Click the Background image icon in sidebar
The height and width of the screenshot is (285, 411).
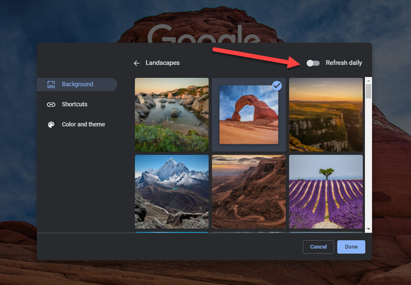click(51, 84)
